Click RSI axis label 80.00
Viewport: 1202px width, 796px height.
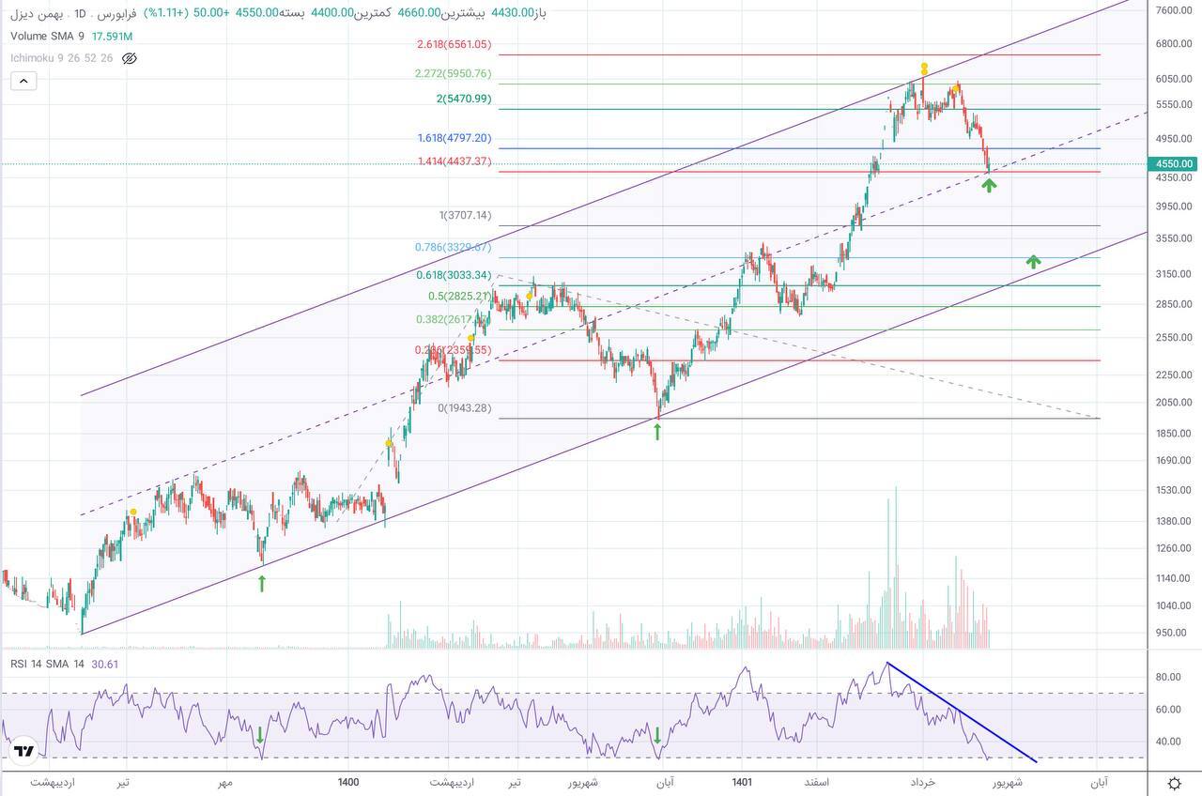[x=1167, y=677]
